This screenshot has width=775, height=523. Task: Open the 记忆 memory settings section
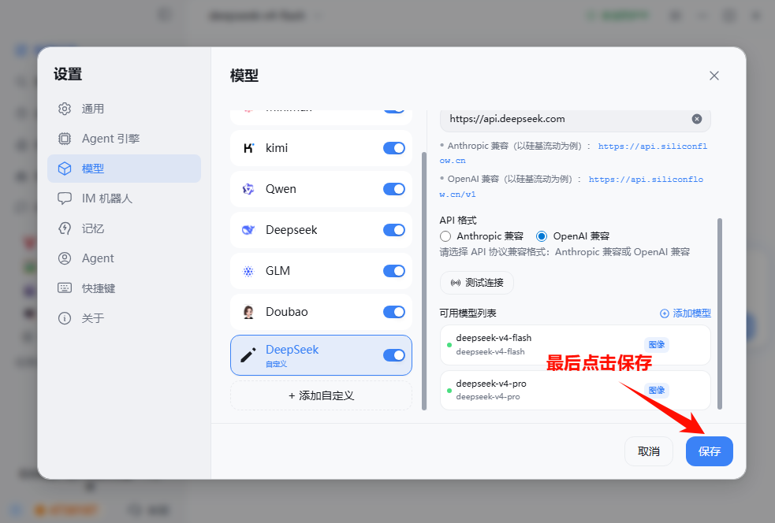pyautogui.click(x=124, y=228)
